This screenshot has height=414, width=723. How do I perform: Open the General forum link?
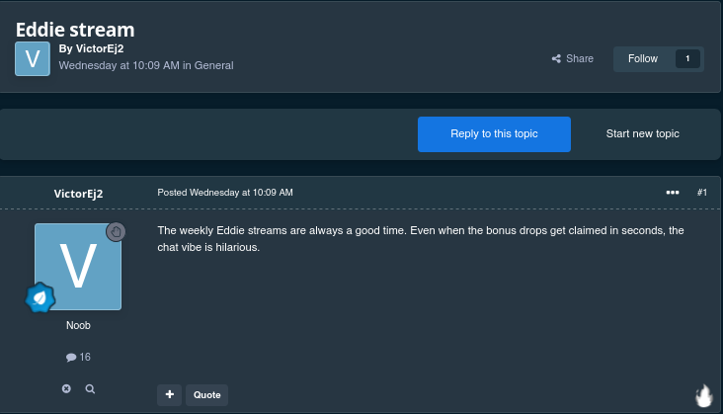point(213,65)
